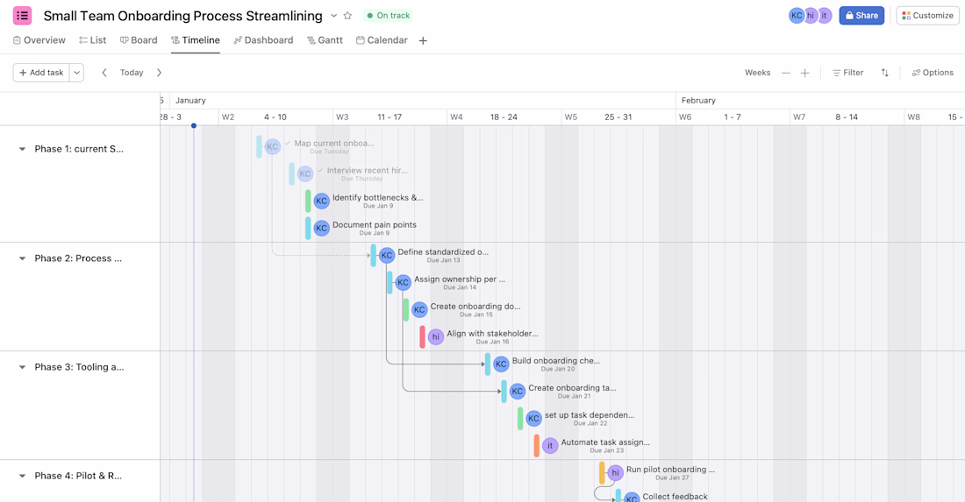
Task: Click the Share button
Action: (x=861, y=16)
